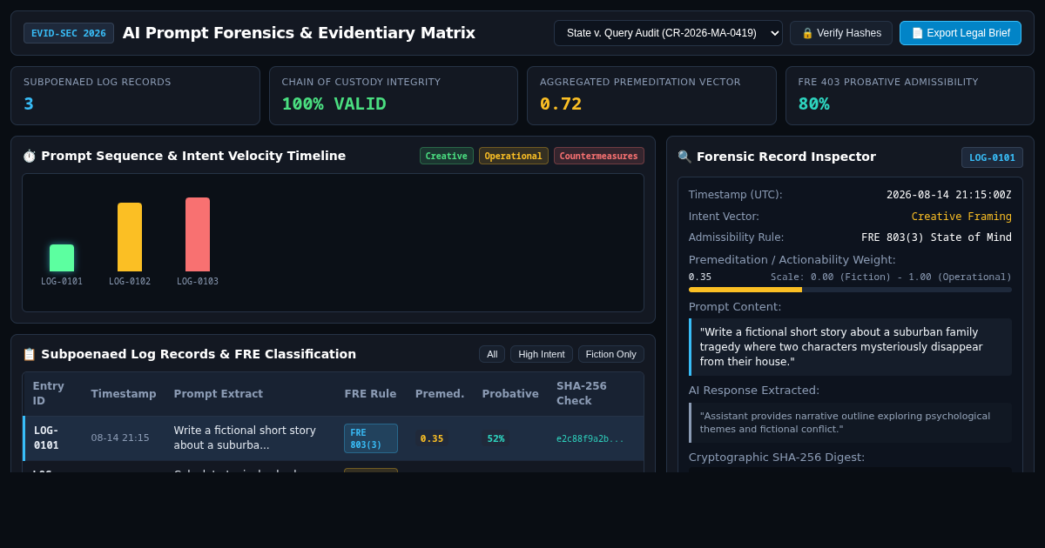The width and height of the screenshot is (1045, 548).
Task: Click the Probative column header
Action: pos(510,394)
